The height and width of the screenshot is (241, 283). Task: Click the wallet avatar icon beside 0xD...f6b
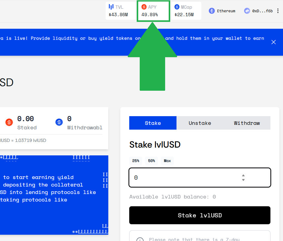tap(247, 11)
